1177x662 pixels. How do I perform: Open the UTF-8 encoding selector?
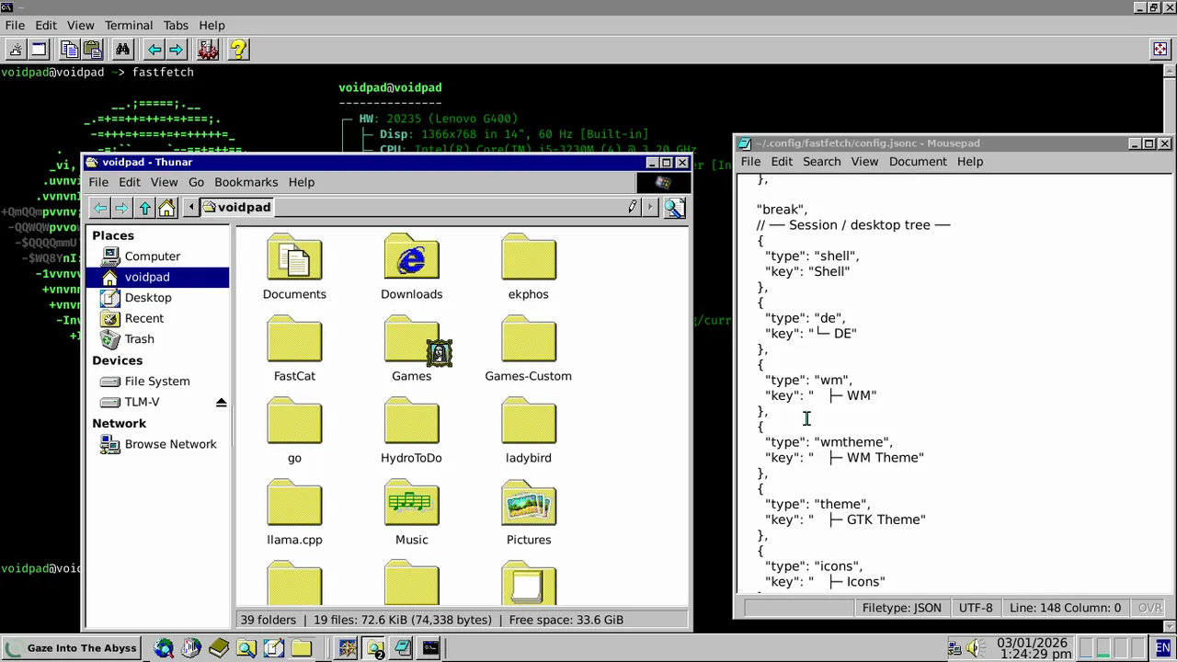976,608
